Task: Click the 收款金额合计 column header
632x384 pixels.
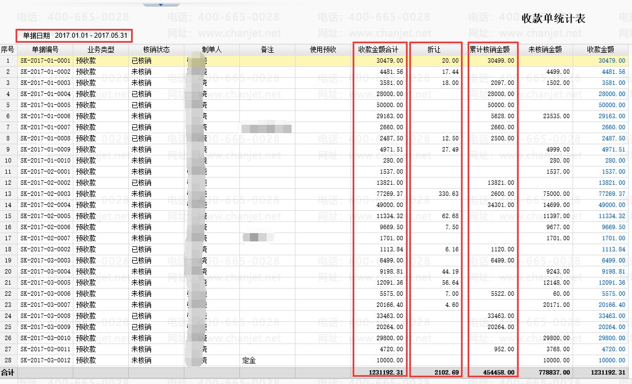Action: [378, 49]
